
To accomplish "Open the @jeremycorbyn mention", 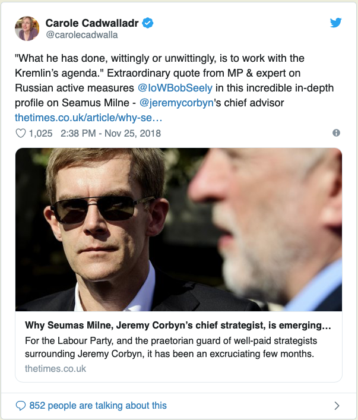I will pos(176,103).
